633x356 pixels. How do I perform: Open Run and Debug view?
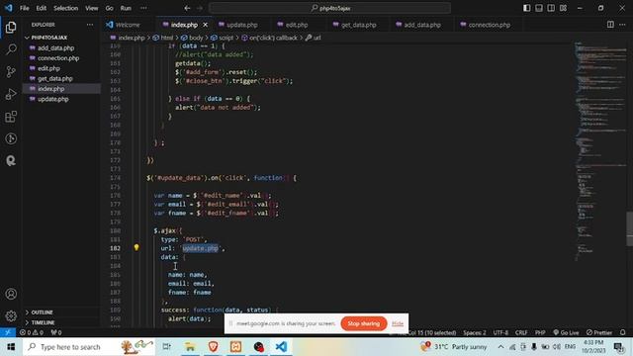pyautogui.click(x=11, y=94)
